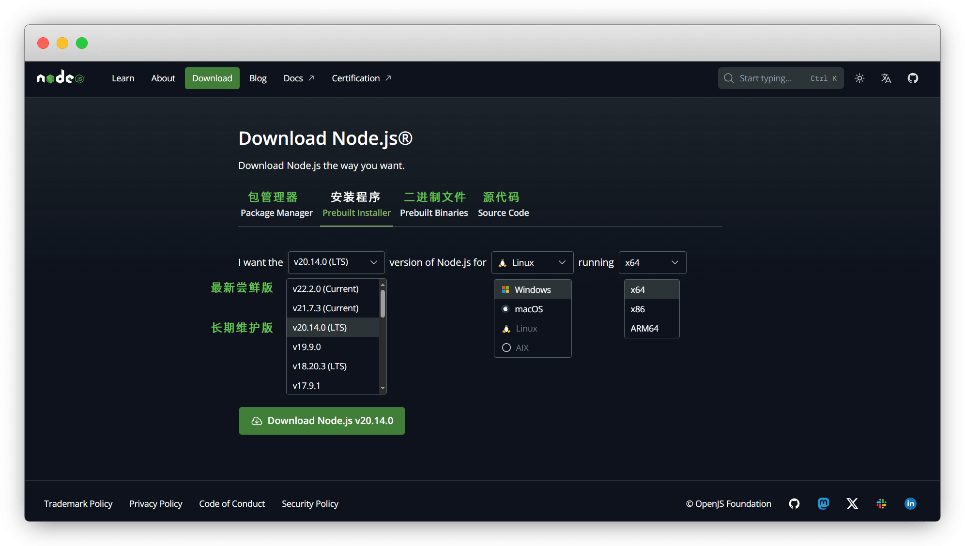The image size is (965, 546).
Task: Open the Learn menu item
Action: tap(123, 78)
